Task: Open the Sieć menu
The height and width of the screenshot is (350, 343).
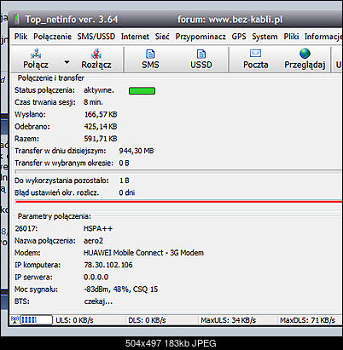Action: [x=162, y=37]
